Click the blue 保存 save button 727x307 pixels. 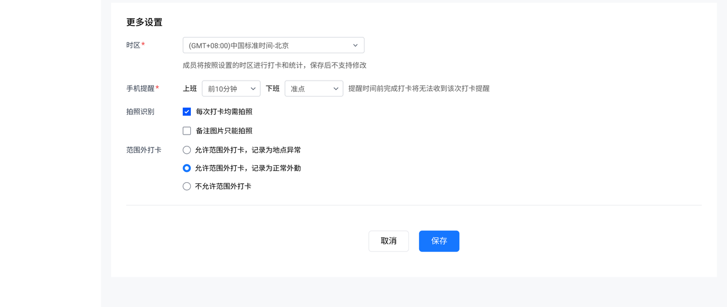439,241
